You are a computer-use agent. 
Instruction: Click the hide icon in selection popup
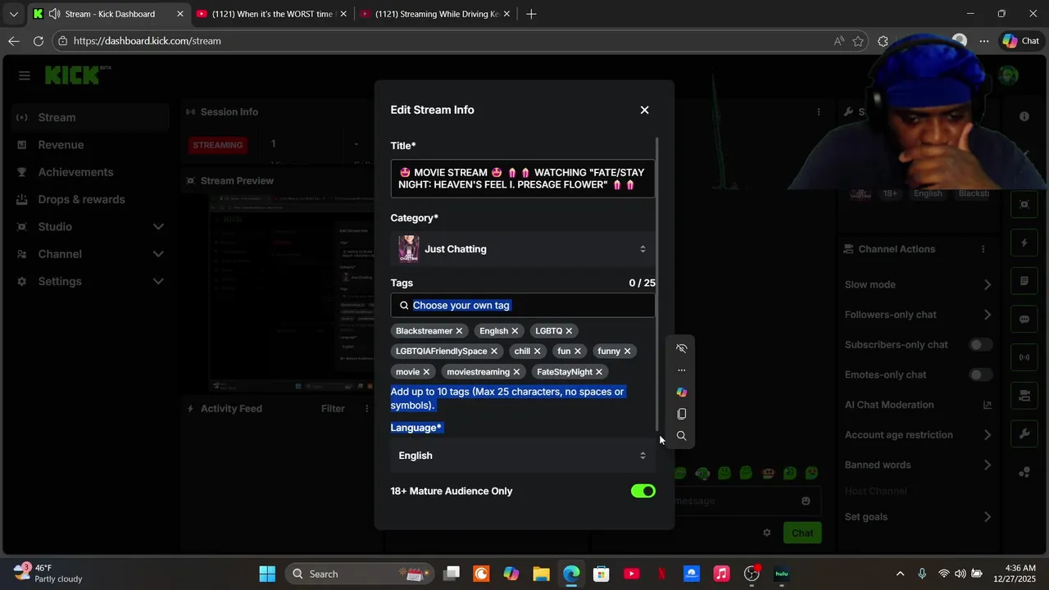pyautogui.click(x=681, y=348)
